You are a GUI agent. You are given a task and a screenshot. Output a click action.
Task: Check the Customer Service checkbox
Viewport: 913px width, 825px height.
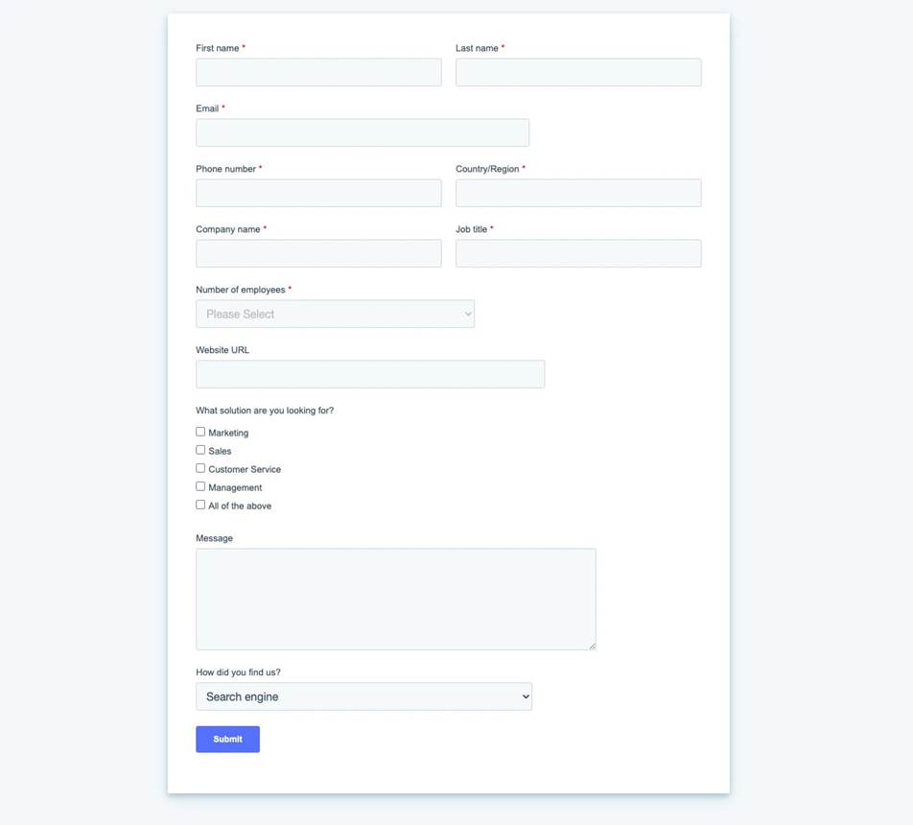pos(199,468)
